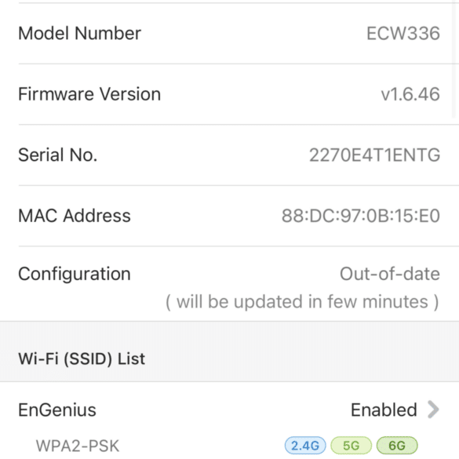The image size is (459, 459).
Task: Select the model number ECW336
Action: pos(403,33)
